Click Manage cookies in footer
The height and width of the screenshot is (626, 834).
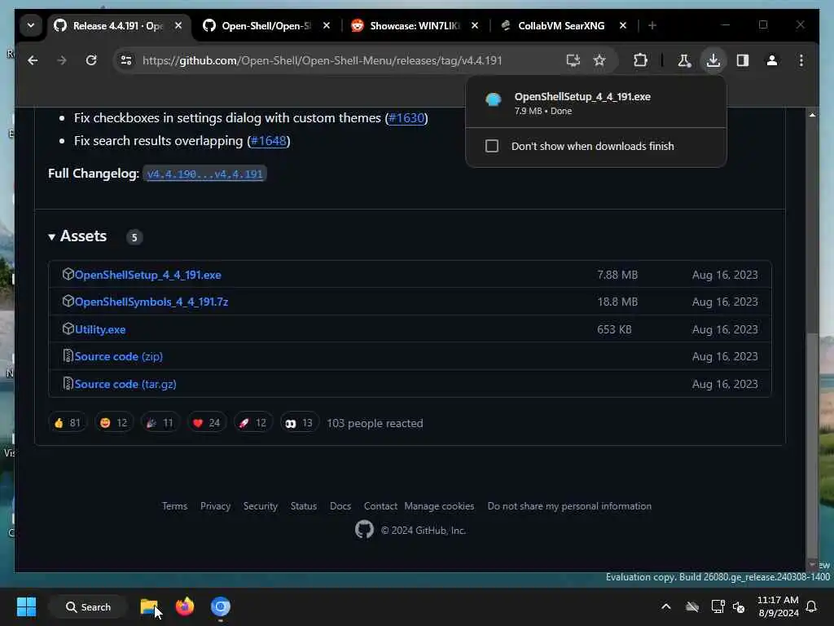click(439, 506)
